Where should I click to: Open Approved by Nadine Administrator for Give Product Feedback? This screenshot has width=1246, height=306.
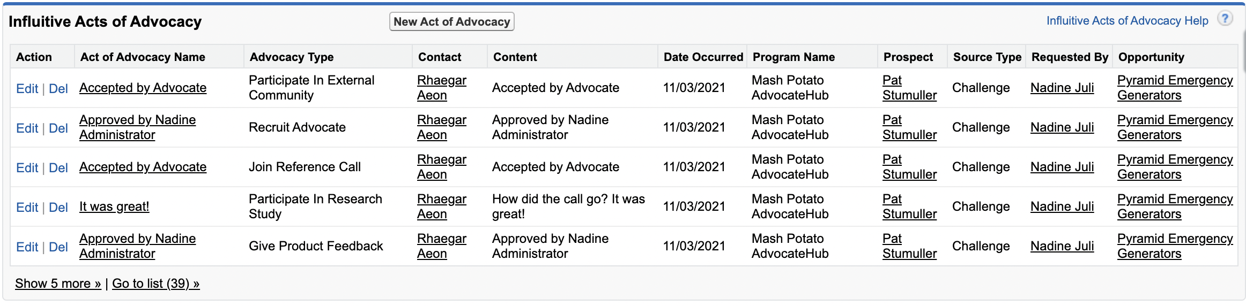tap(137, 246)
